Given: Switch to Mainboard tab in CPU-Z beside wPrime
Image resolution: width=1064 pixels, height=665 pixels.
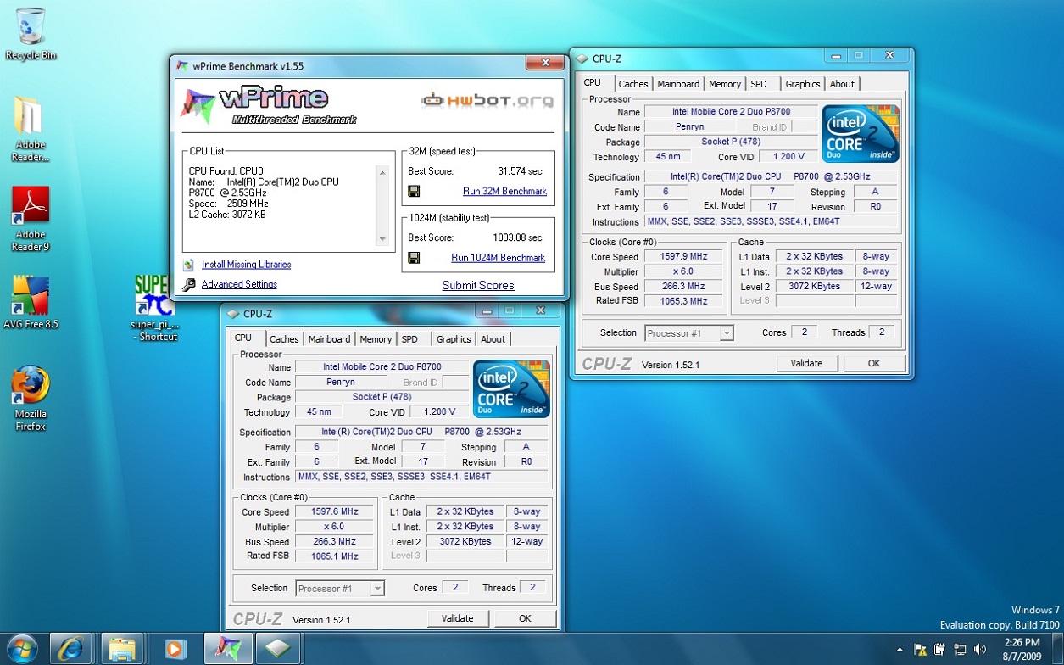Looking at the screenshot, I should tap(679, 84).
